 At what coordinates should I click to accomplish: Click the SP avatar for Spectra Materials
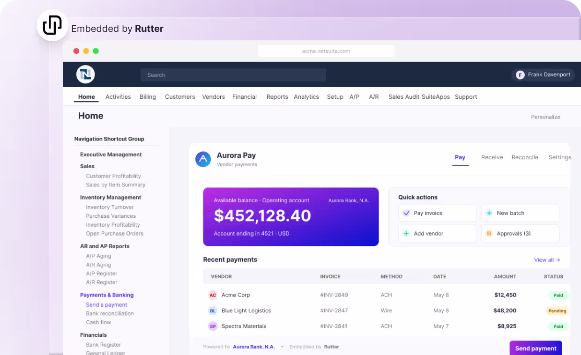coord(213,326)
